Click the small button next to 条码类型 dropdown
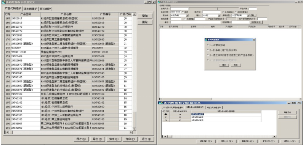This screenshot has height=145, width=303. 253,16
